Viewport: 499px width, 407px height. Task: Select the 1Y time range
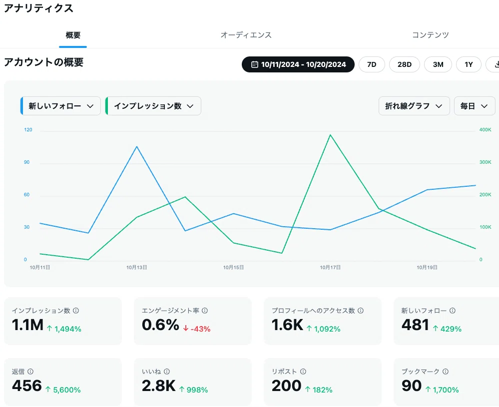click(x=469, y=64)
